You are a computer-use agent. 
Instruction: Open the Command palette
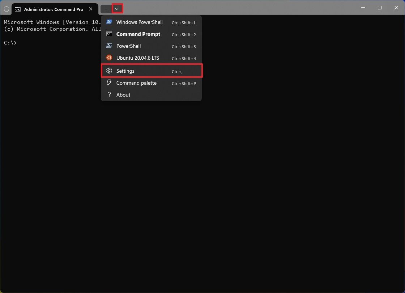tap(136, 82)
